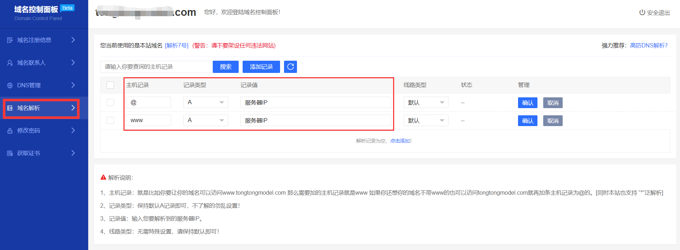The height and width of the screenshot is (250, 680).
Task: Confirm the www record with 确认
Action: (528, 121)
